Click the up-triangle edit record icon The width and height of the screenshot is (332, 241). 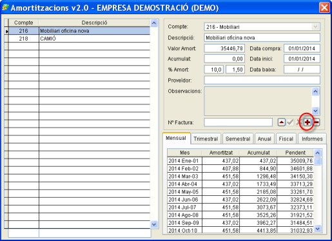tap(282, 122)
